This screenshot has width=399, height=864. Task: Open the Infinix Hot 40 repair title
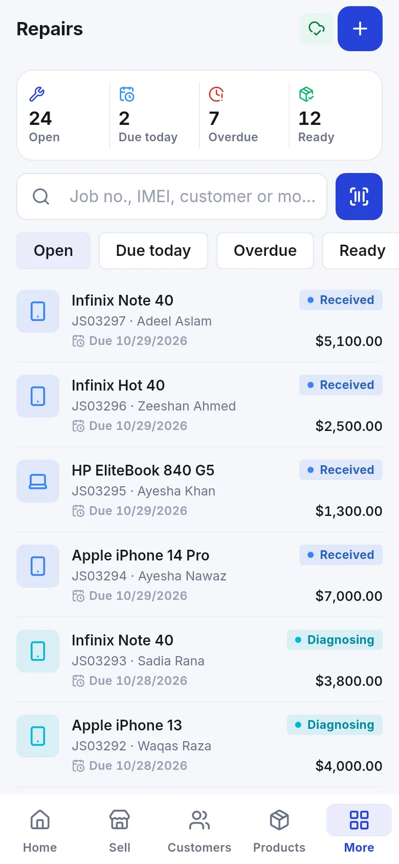[118, 385]
